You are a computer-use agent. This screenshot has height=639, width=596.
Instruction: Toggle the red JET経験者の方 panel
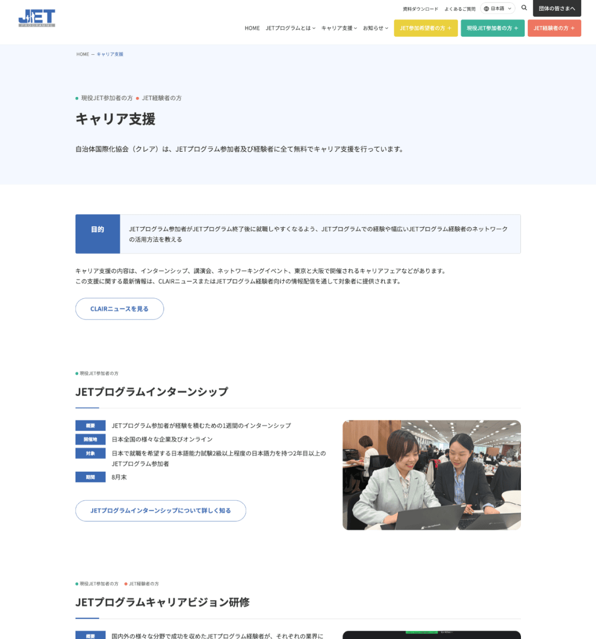tap(554, 28)
